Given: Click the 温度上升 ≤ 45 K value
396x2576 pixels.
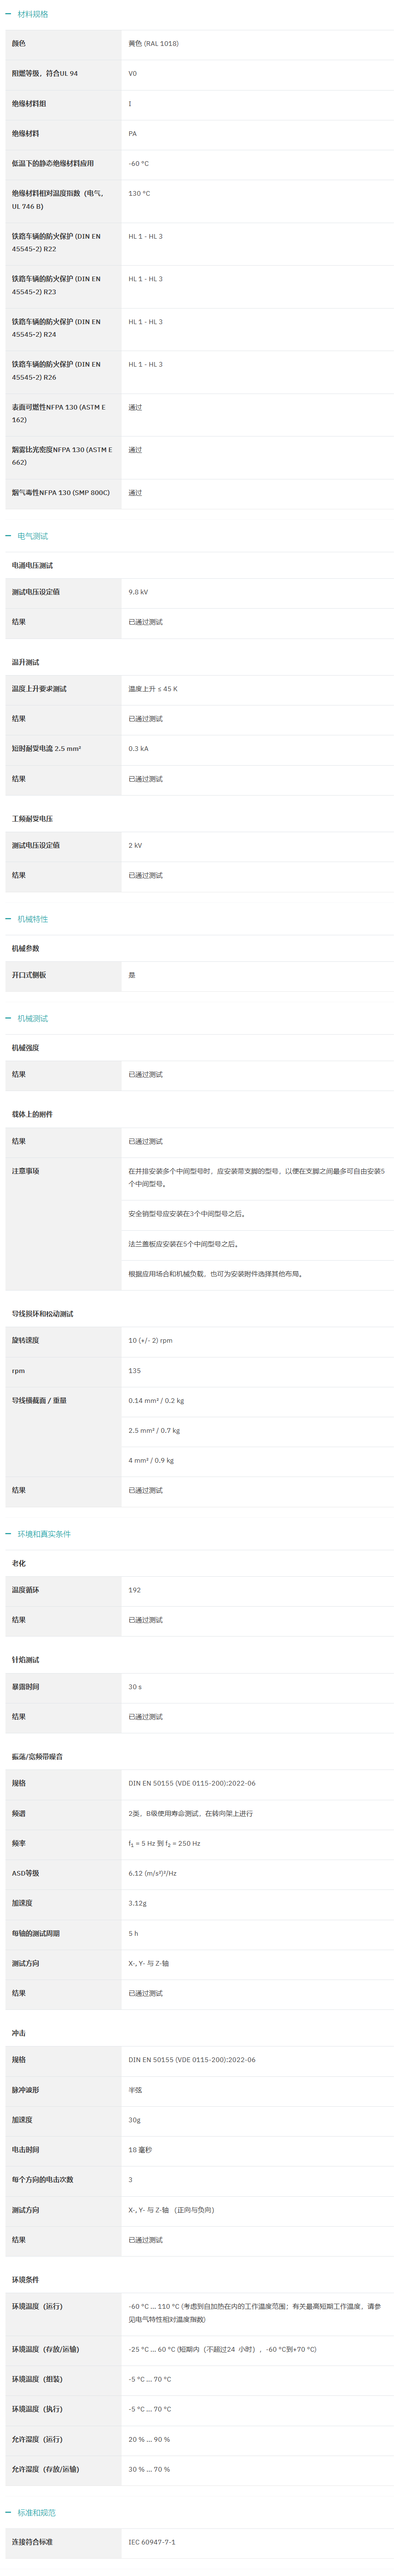Looking at the screenshot, I should (153, 689).
